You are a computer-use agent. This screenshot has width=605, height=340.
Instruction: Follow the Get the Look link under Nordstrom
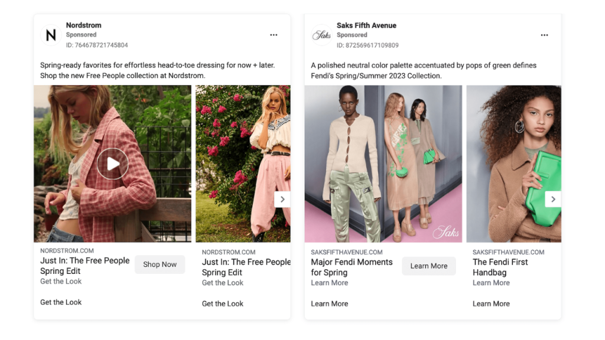click(x=61, y=282)
